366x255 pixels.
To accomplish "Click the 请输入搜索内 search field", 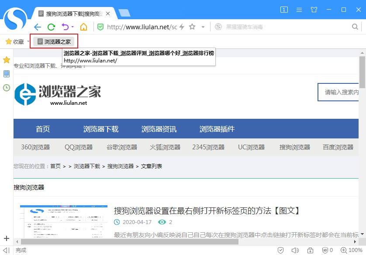I will tap(338, 92).
